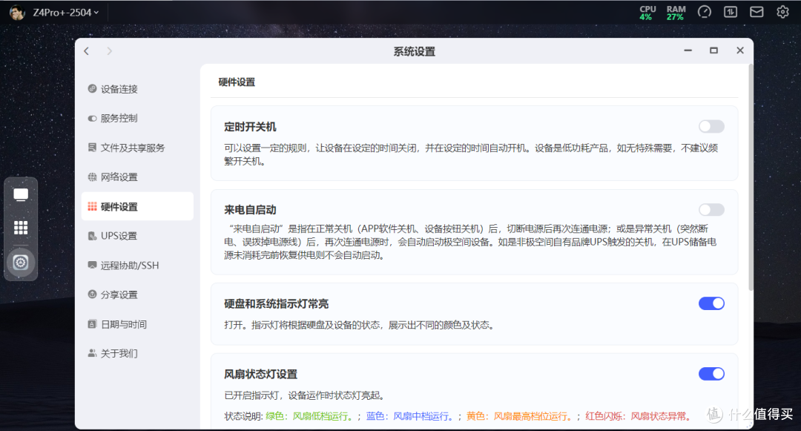801x431 pixels.
Task: Click the 定时开关机 title
Action: (x=250, y=127)
